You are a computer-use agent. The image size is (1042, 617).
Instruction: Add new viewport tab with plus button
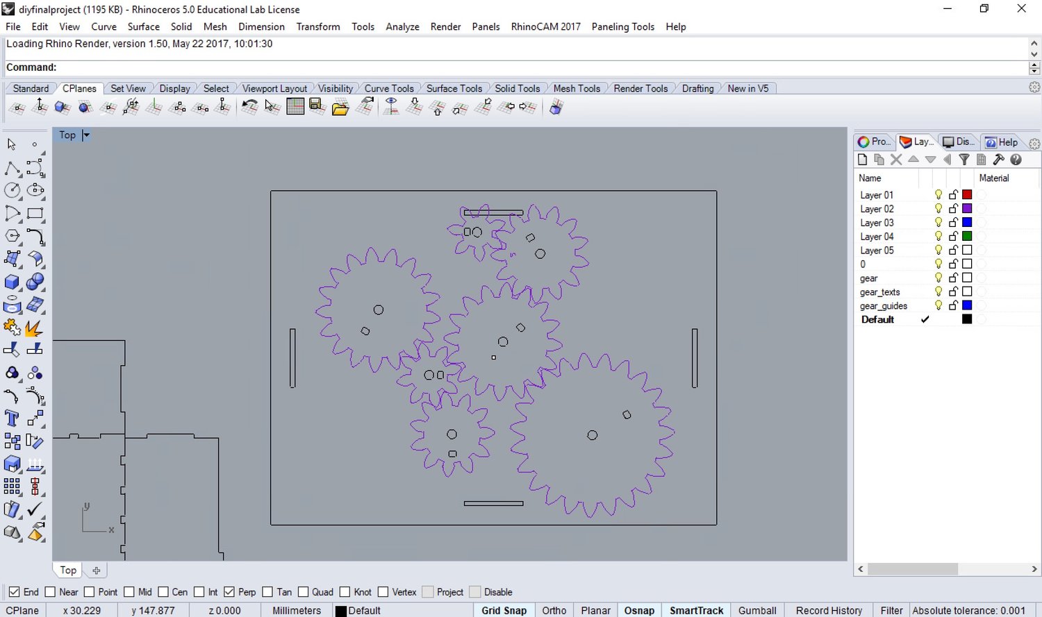click(x=97, y=570)
